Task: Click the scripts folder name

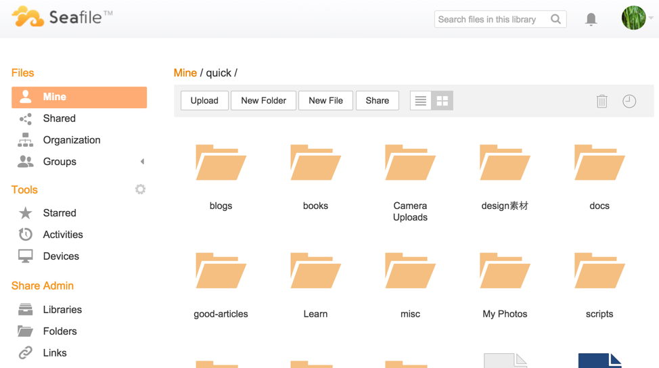Action: coord(599,314)
